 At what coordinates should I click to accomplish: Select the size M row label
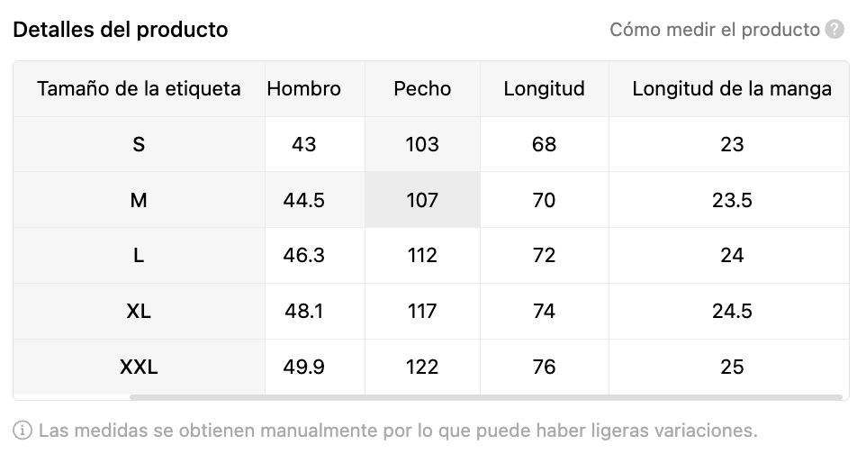(139, 200)
